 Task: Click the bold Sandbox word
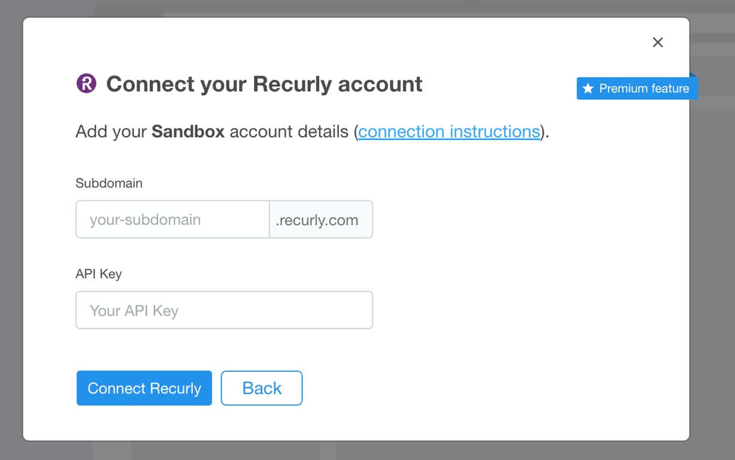tap(188, 131)
